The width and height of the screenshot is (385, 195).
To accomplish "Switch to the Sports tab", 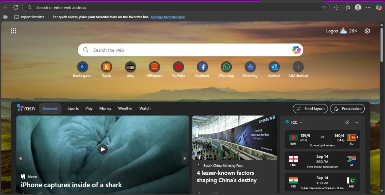I will point(73,108).
